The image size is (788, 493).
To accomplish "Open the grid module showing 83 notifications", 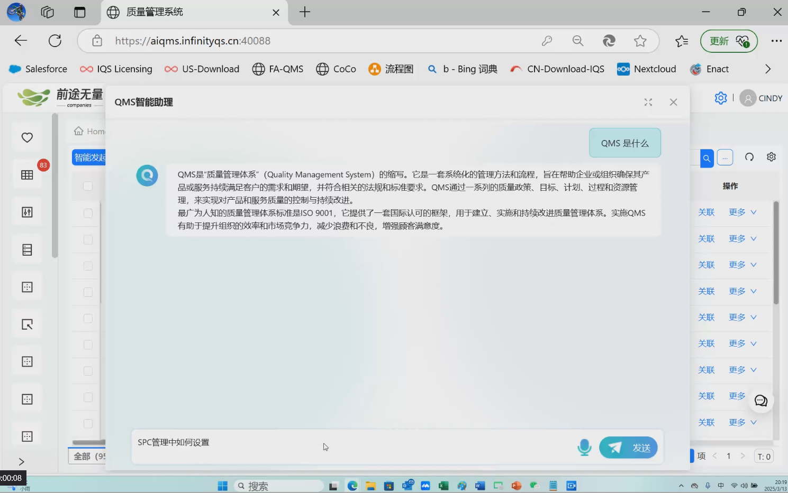I will (x=26, y=174).
